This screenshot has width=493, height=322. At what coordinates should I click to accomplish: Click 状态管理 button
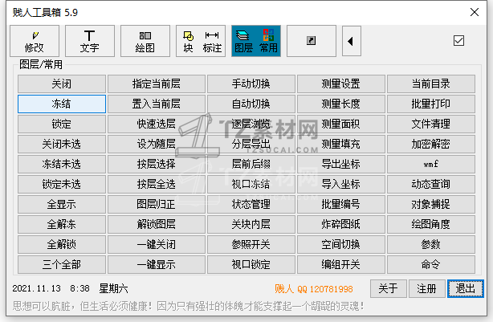[x=251, y=205]
